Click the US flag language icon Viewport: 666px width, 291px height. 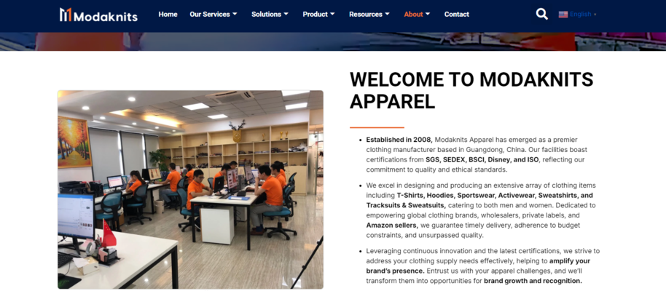pos(563,15)
